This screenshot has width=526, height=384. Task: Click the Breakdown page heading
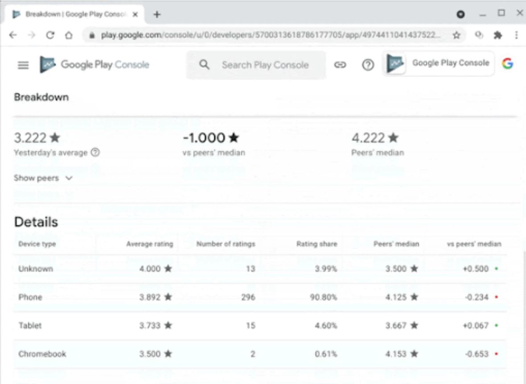(41, 97)
